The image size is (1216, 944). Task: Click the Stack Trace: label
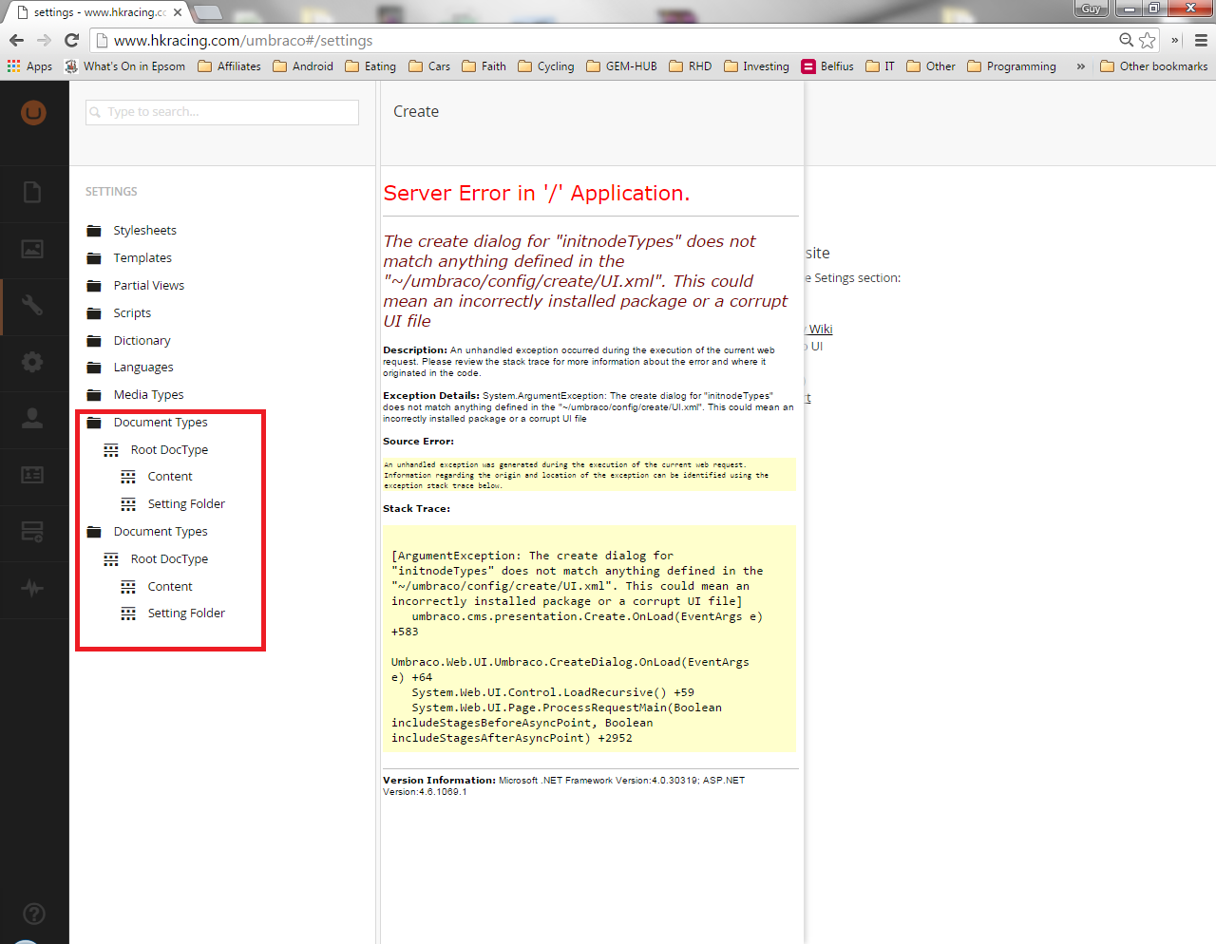pyautogui.click(x=416, y=509)
